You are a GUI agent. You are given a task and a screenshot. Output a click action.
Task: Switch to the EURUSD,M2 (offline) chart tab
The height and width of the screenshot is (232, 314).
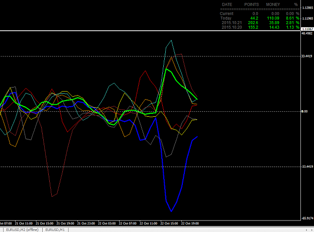tap(22, 230)
